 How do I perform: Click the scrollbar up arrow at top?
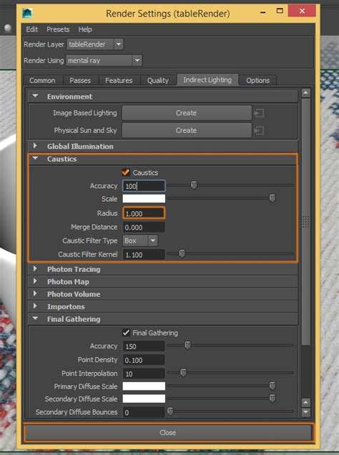pos(306,93)
